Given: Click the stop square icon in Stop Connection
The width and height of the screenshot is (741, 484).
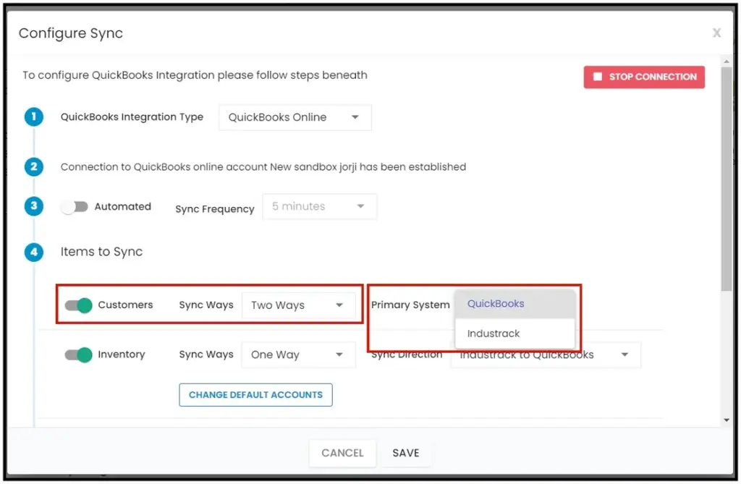Looking at the screenshot, I should click(598, 77).
